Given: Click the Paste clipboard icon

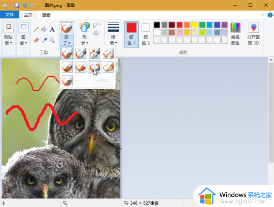Looking at the screenshot, I should 8,28.
